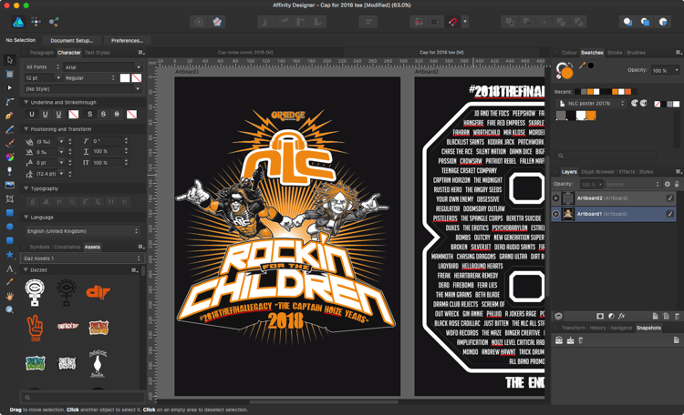Switch to Export persona icon
Screen dimensions: 684x415
[54, 22]
